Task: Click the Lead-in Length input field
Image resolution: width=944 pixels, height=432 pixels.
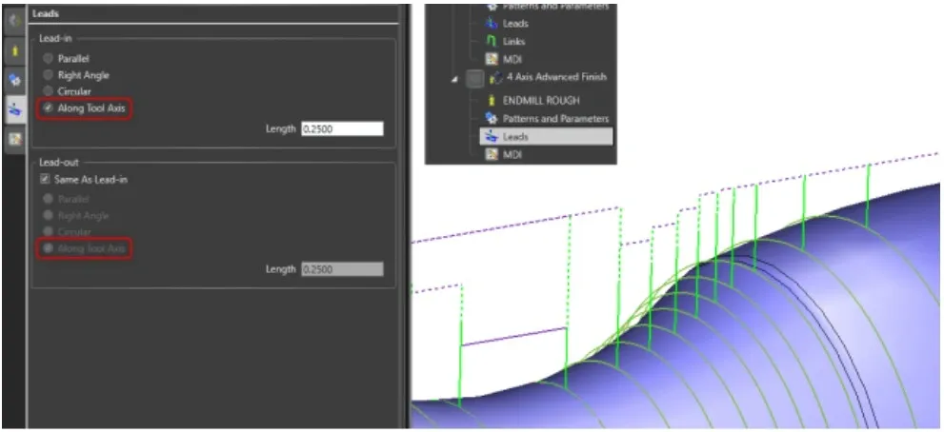Action: coord(341,128)
